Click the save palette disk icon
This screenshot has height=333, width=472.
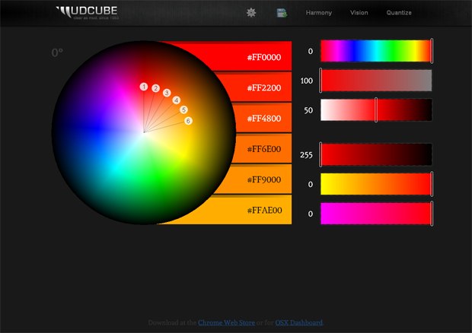[282, 13]
